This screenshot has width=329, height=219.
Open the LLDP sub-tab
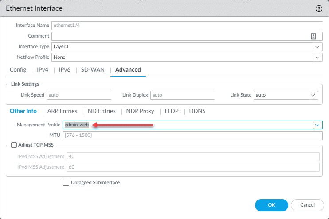172,111
